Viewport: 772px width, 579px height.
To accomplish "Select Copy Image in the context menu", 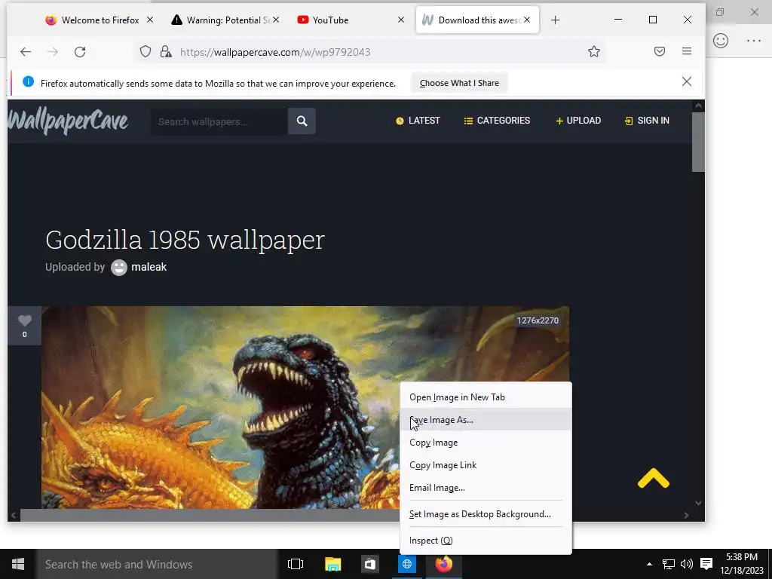I will pyautogui.click(x=486, y=443).
